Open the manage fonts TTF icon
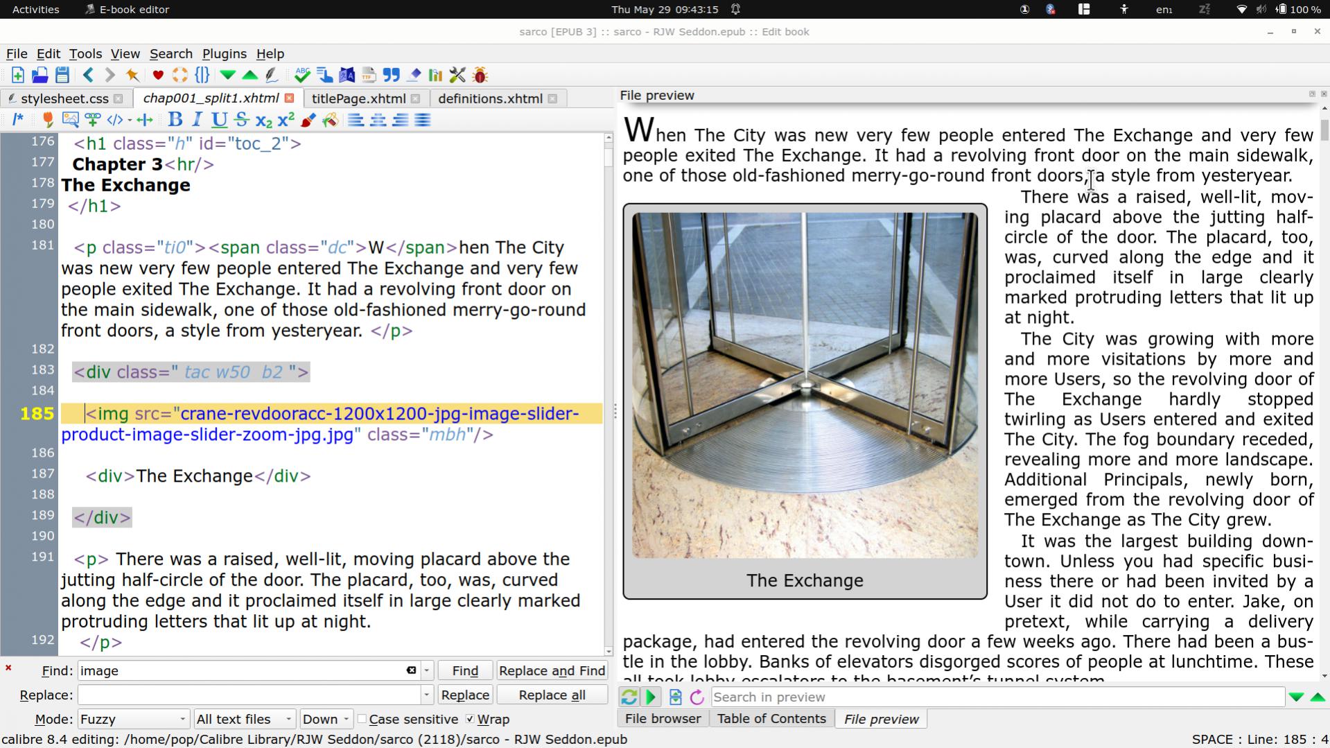 click(x=369, y=76)
